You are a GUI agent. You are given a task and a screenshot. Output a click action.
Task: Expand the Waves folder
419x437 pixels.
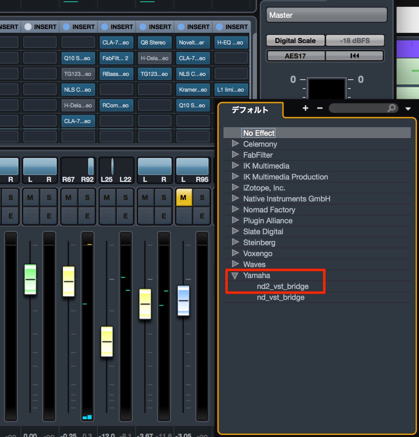click(x=235, y=264)
